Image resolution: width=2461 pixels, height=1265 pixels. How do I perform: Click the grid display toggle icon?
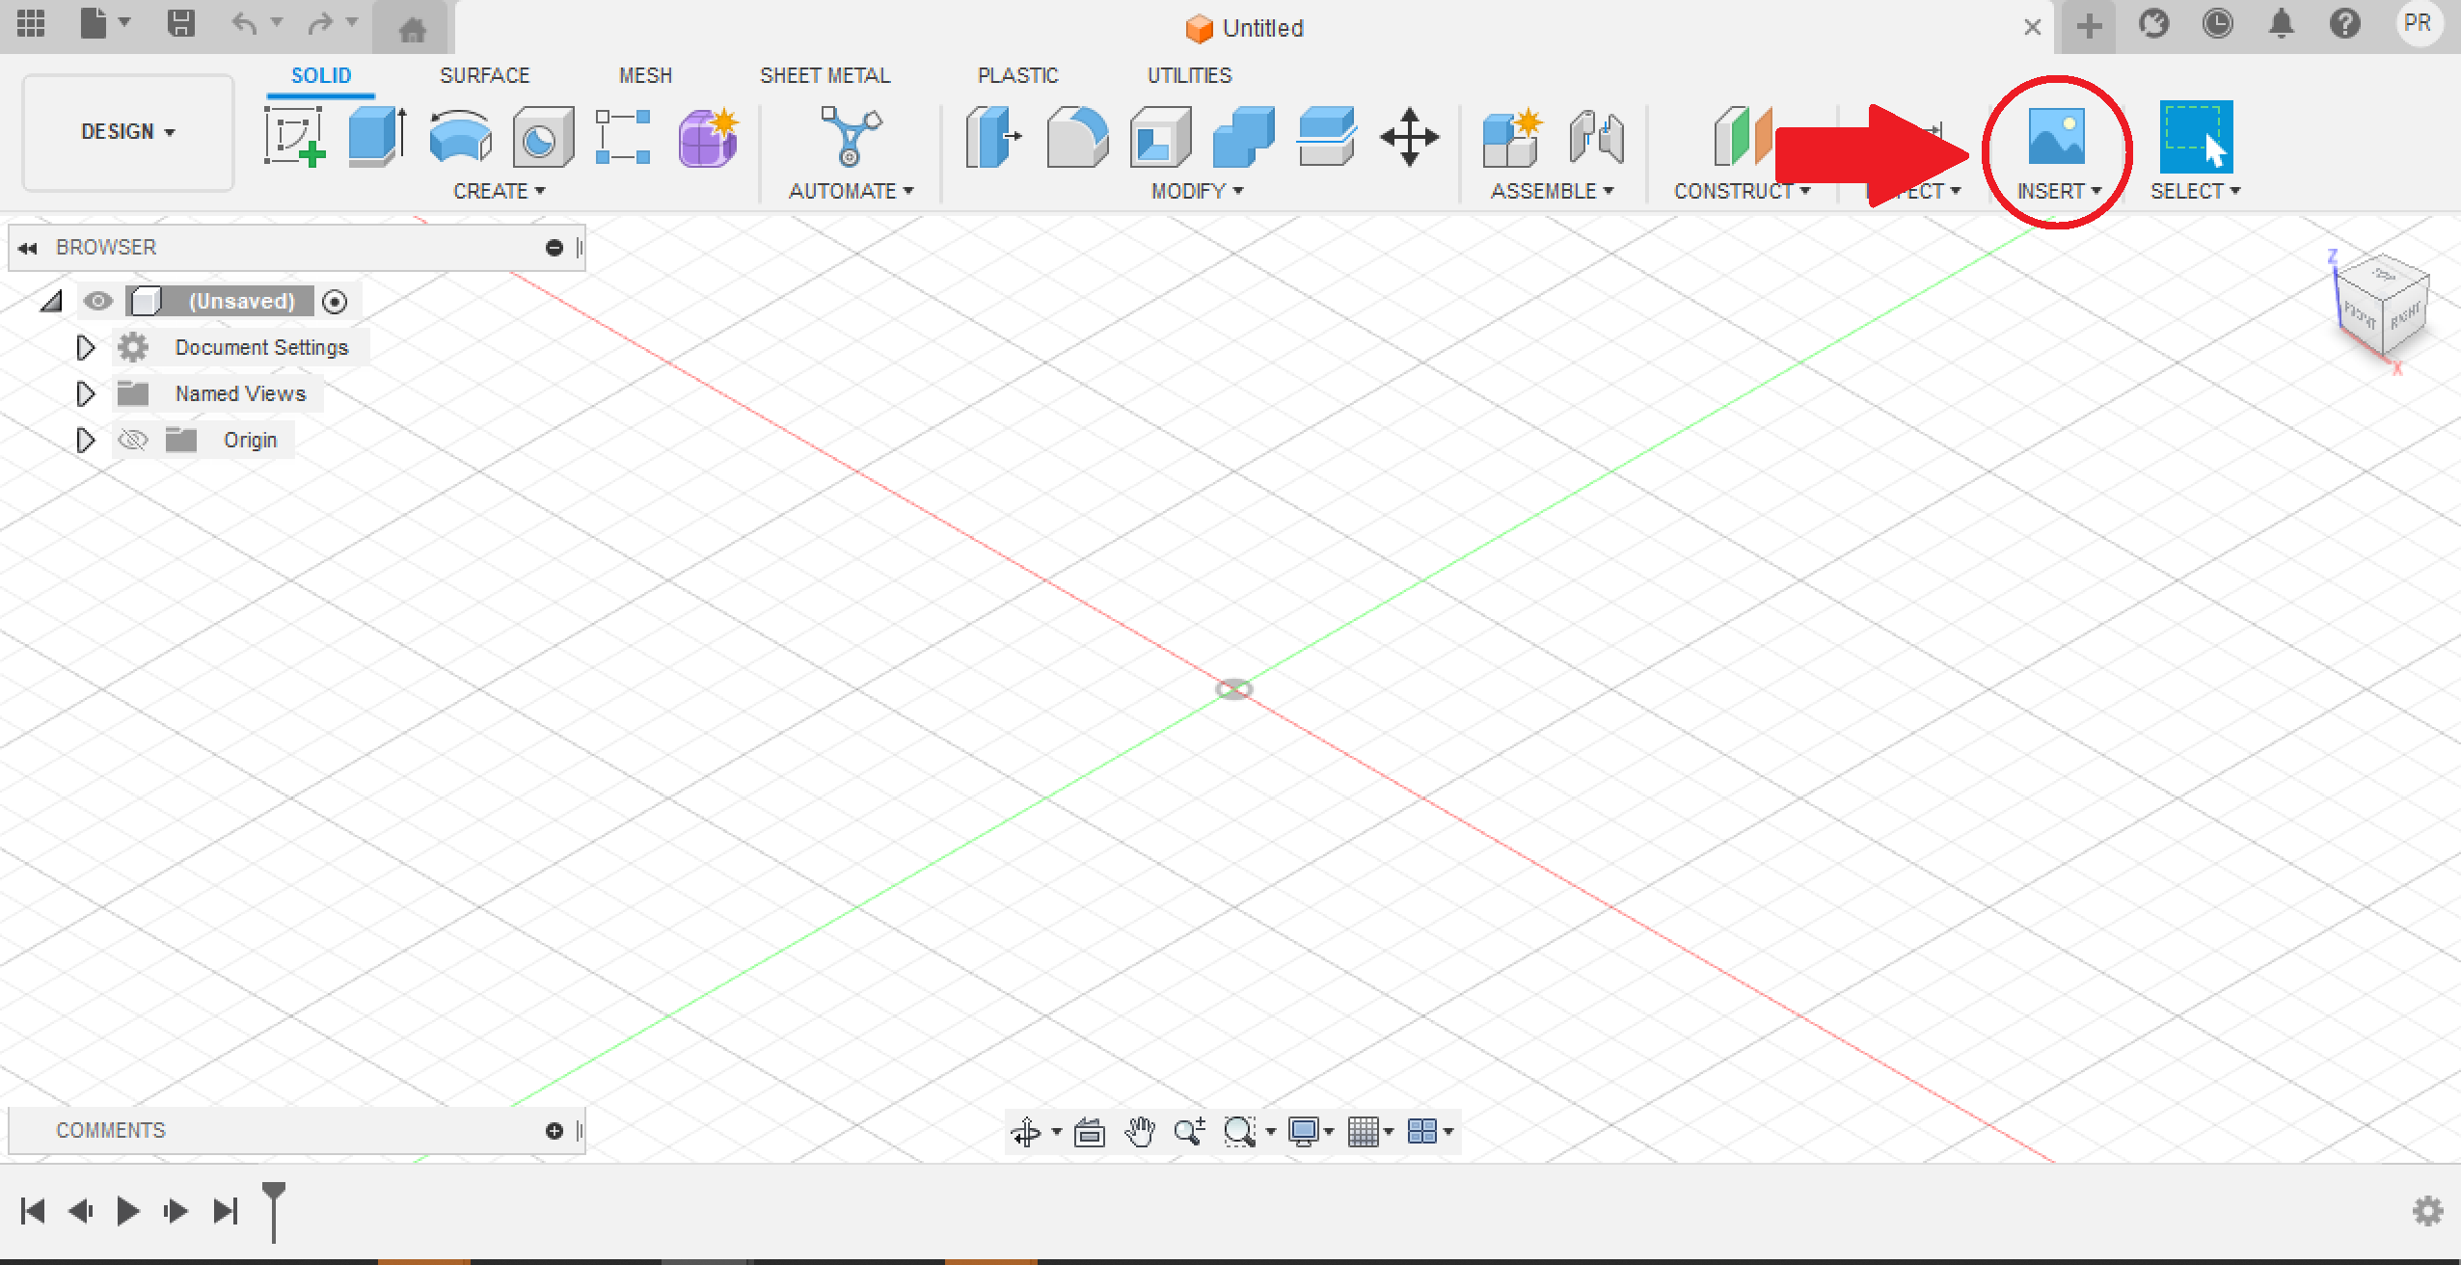pyautogui.click(x=1366, y=1131)
